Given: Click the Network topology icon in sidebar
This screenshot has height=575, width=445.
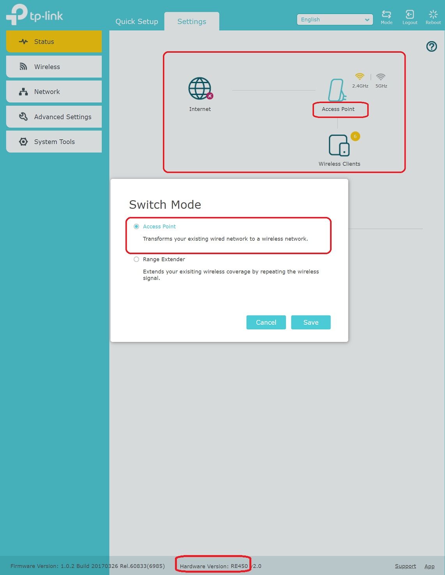Looking at the screenshot, I should pos(23,92).
